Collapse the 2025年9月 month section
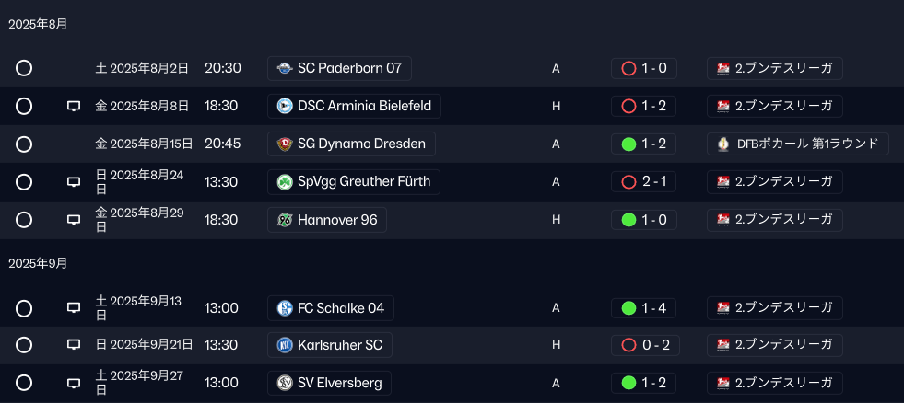The image size is (904, 403). [x=38, y=264]
